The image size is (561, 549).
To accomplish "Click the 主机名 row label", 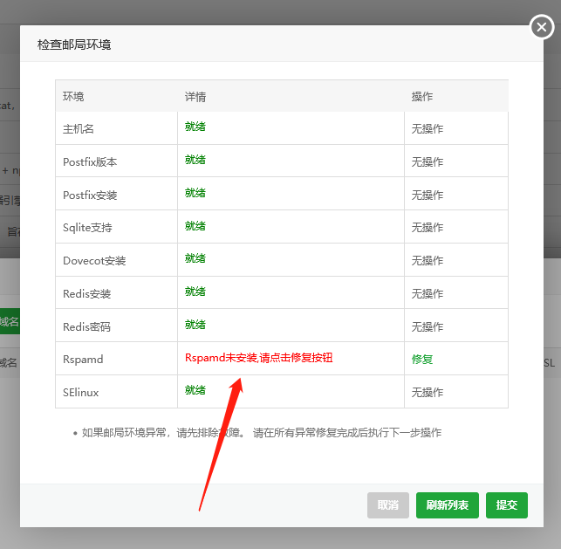I will coord(79,129).
